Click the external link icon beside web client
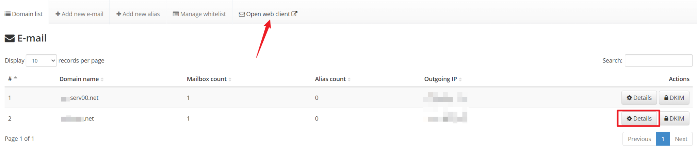Image resolution: width=697 pixels, height=151 pixels. (x=294, y=14)
